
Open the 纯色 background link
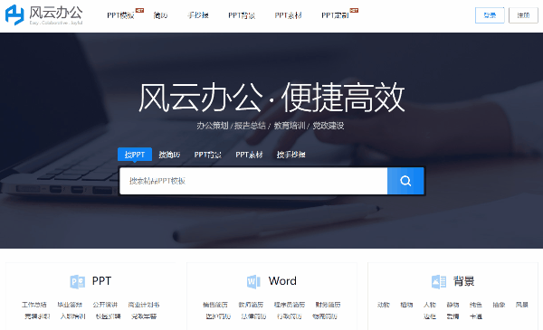[476, 305]
